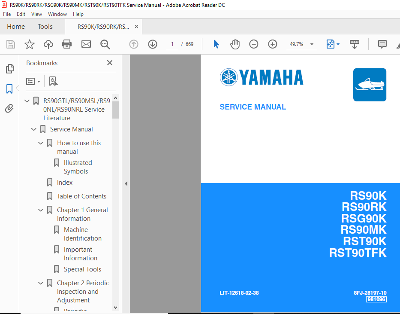Collapse Service Manual bookmark node
The width and height of the screenshot is (400, 314).
(34, 129)
